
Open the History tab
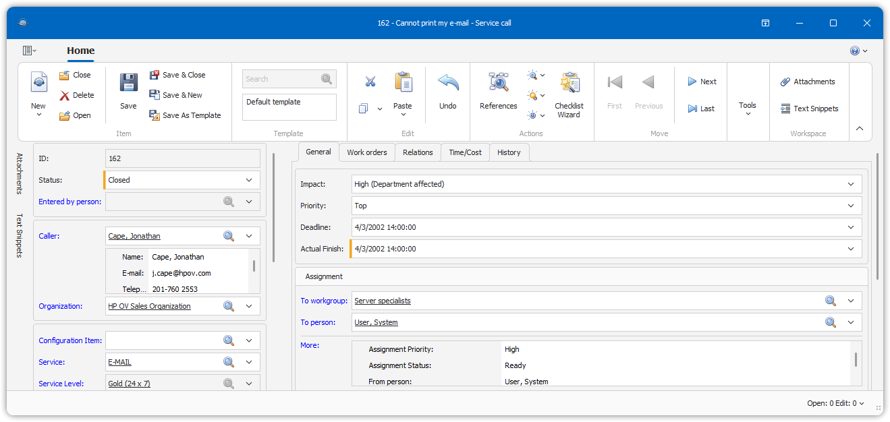pos(509,152)
